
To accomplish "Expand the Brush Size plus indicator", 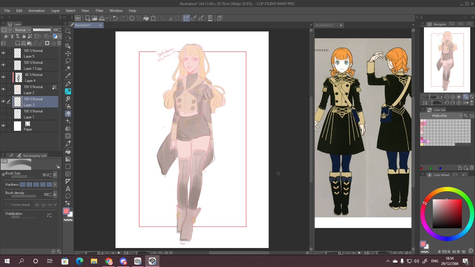I will pos(3,174).
